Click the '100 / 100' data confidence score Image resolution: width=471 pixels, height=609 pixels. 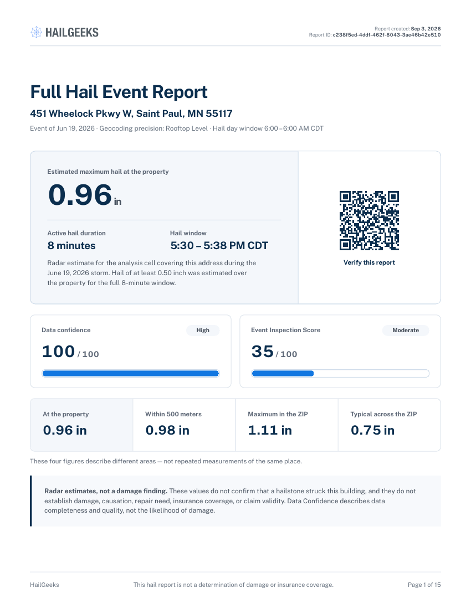[x=70, y=352]
